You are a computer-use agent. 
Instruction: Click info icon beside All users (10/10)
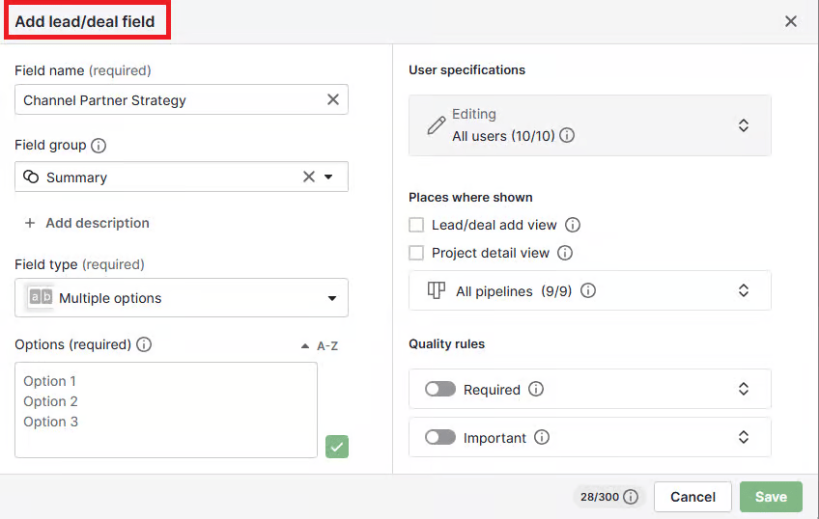[x=567, y=136]
